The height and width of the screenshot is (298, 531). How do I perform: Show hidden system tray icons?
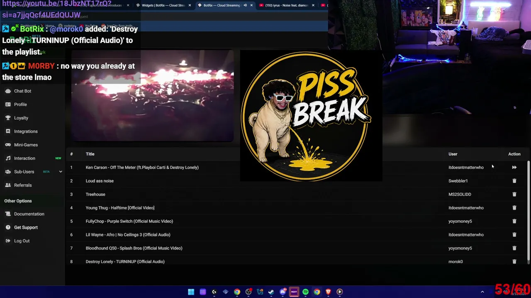(x=482, y=292)
